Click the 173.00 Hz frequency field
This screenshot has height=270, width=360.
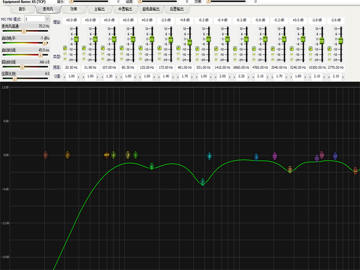coord(166,68)
